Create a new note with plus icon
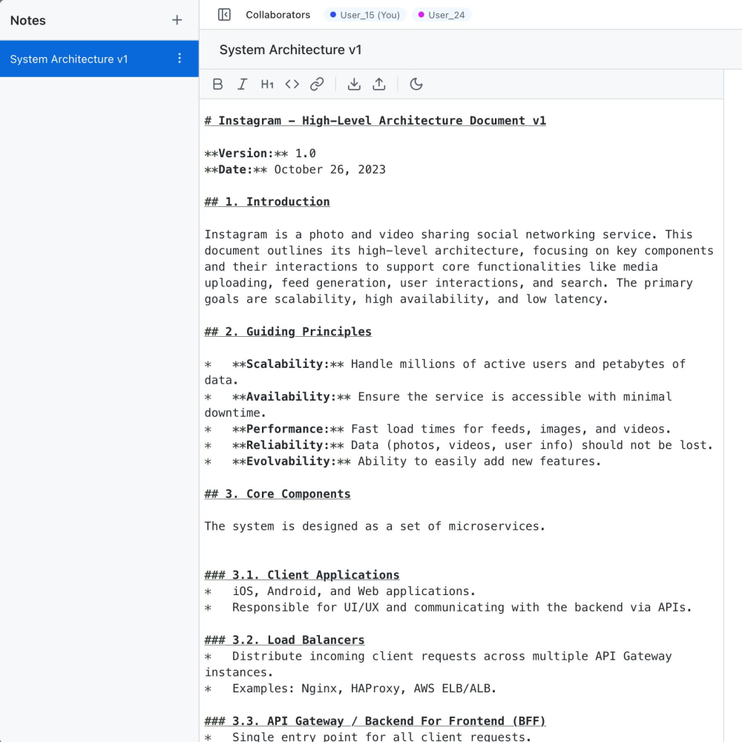742x742 pixels. point(177,20)
